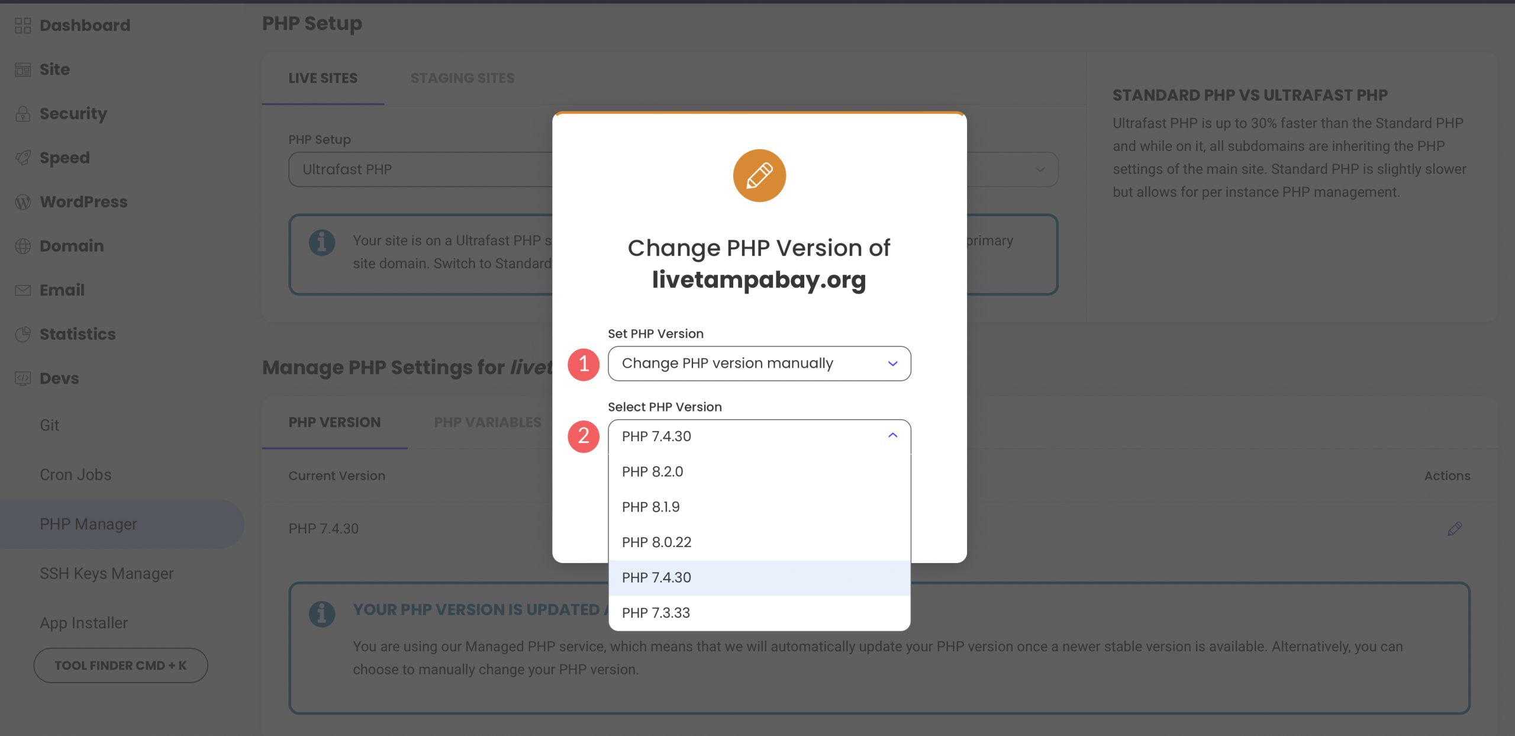Open Dashboard from sidebar

click(84, 24)
